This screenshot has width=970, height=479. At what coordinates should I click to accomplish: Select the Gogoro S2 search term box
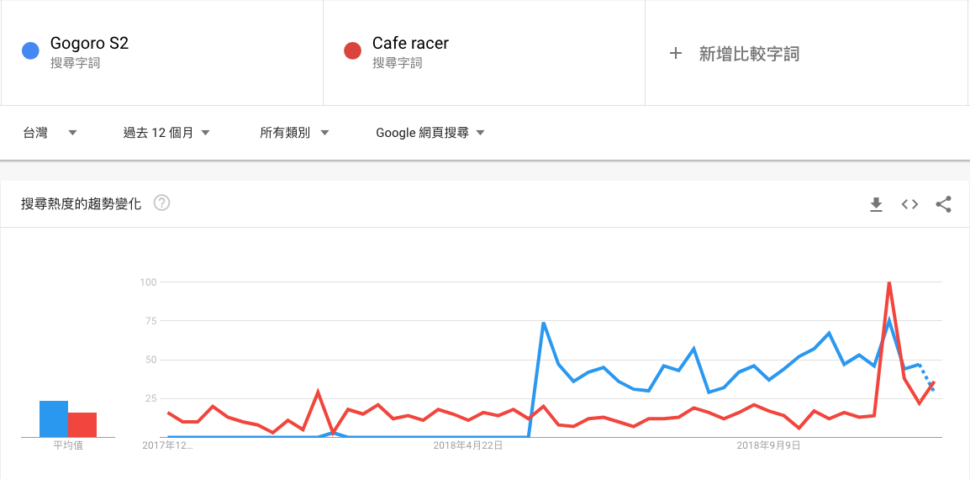tap(161, 52)
